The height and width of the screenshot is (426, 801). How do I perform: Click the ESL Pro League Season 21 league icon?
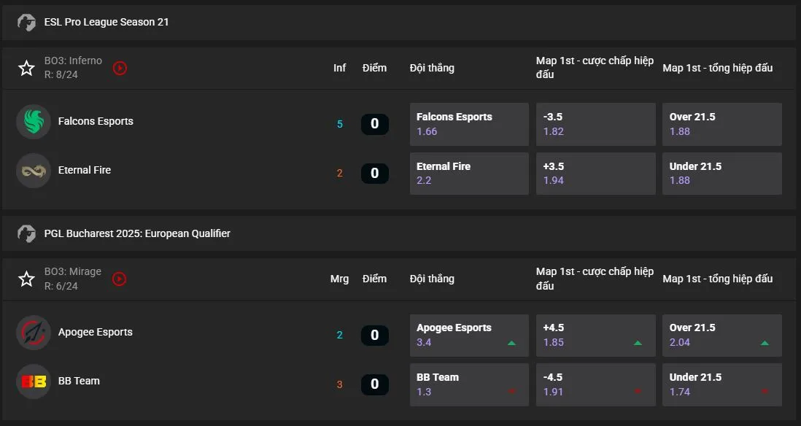point(26,22)
